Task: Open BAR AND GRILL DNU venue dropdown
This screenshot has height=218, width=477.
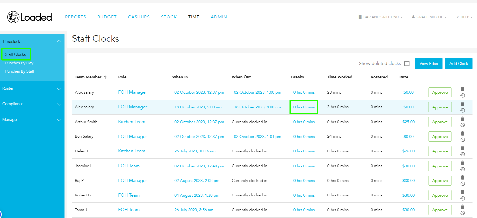Action: click(x=380, y=17)
